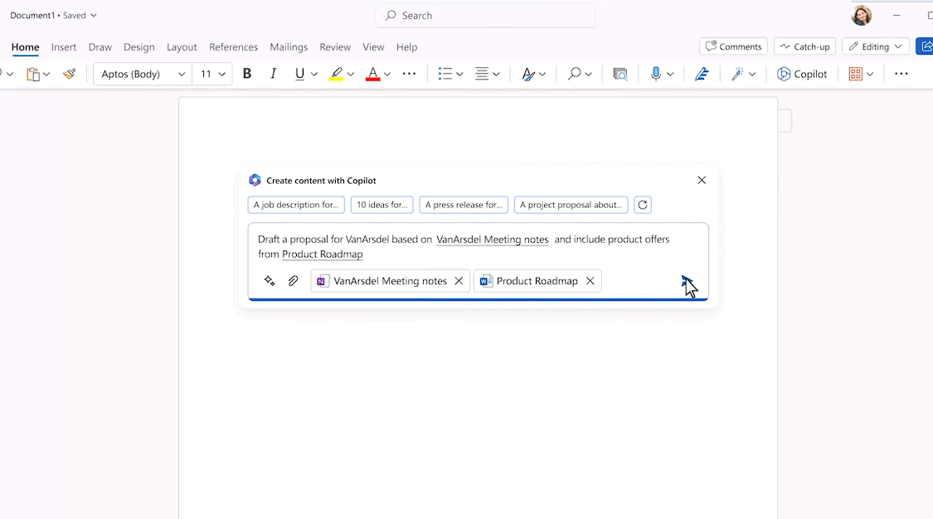Open the View tab

(373, 47)
